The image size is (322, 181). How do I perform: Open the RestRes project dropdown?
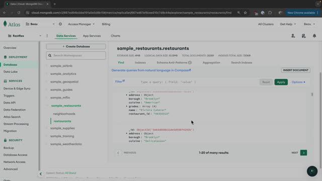[25, 36]
